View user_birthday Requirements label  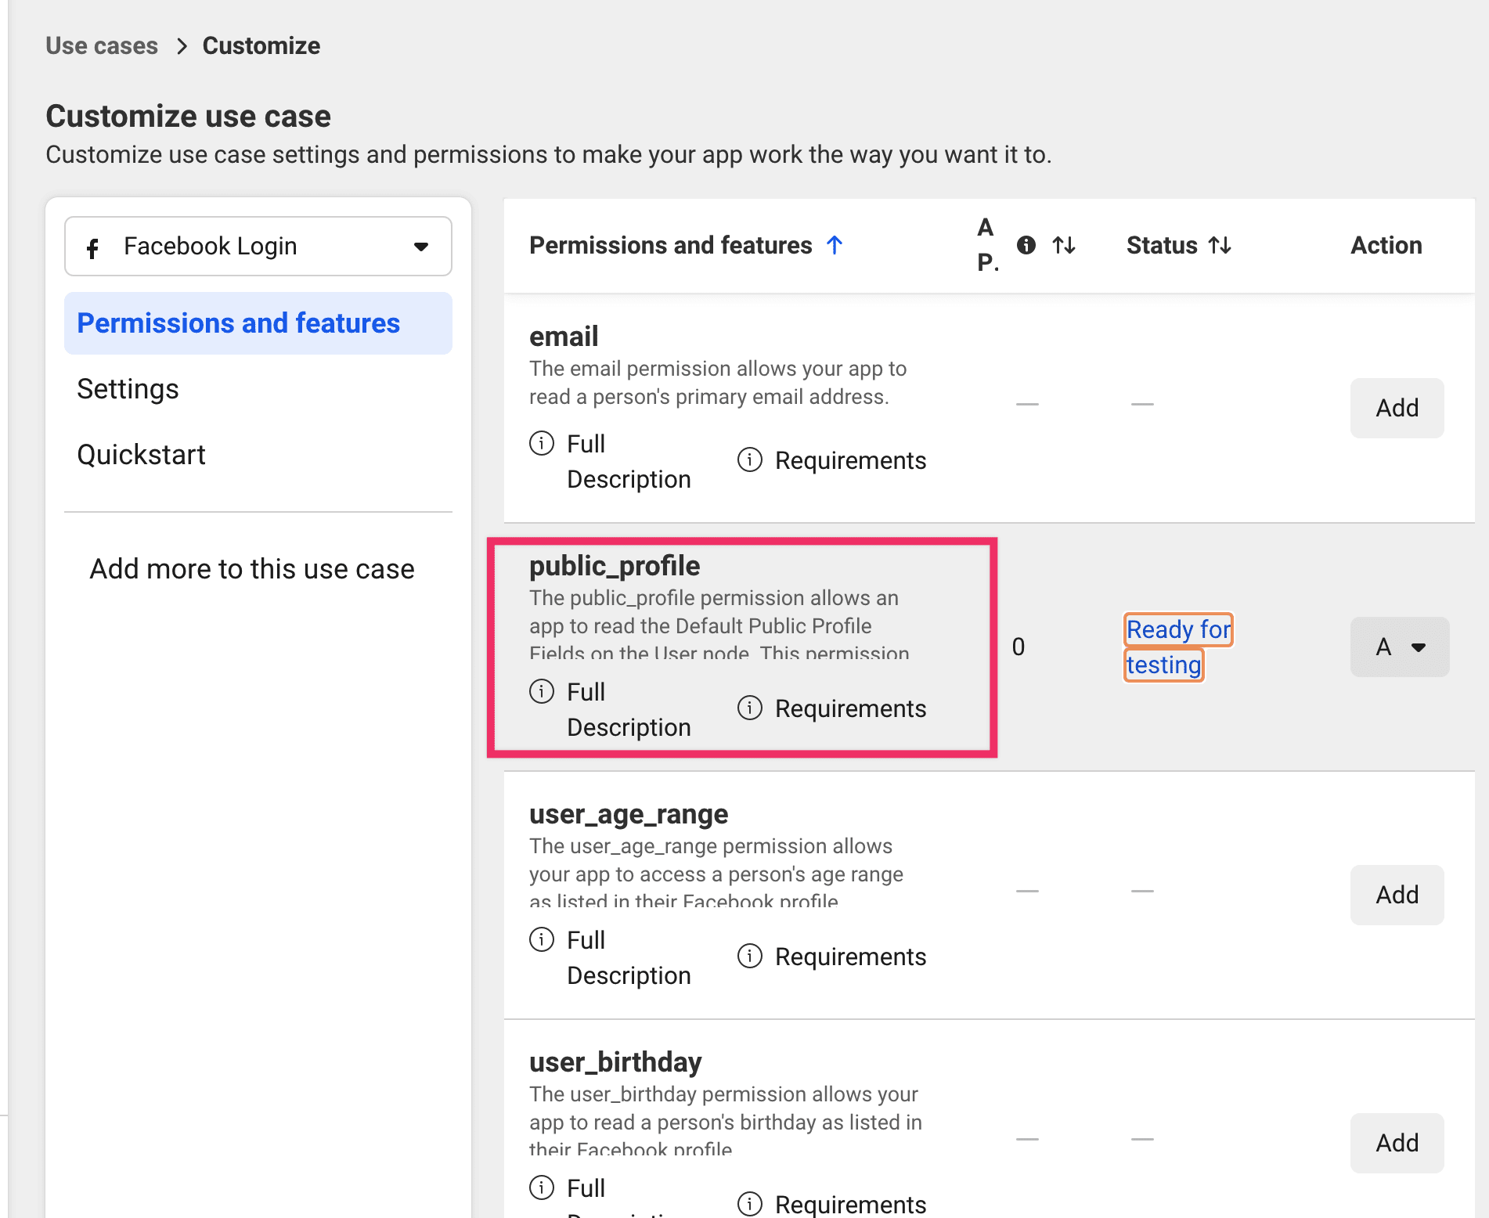click(850, 1204)
